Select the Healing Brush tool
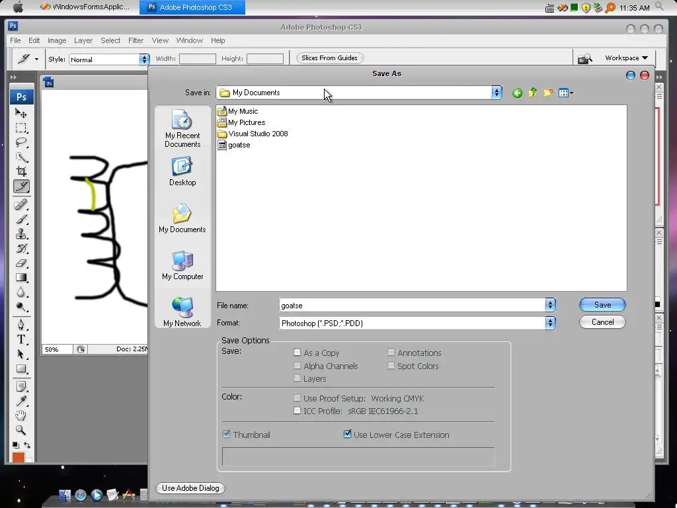 (x=20, y=204)
